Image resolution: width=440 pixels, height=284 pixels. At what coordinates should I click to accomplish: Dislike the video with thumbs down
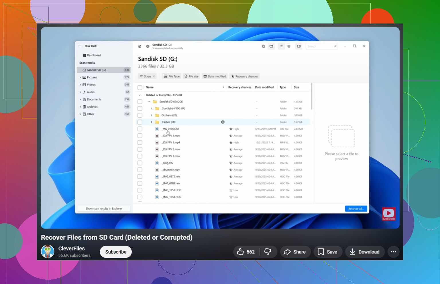coord(268,252)
